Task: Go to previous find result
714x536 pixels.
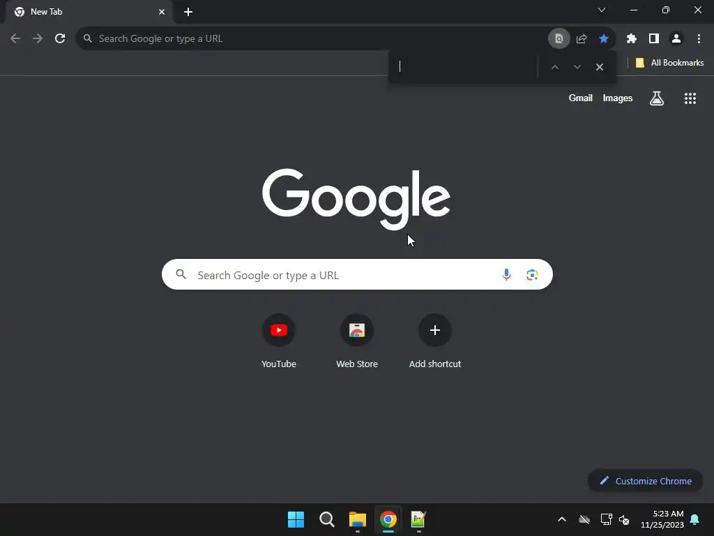Action: [554, 67]
